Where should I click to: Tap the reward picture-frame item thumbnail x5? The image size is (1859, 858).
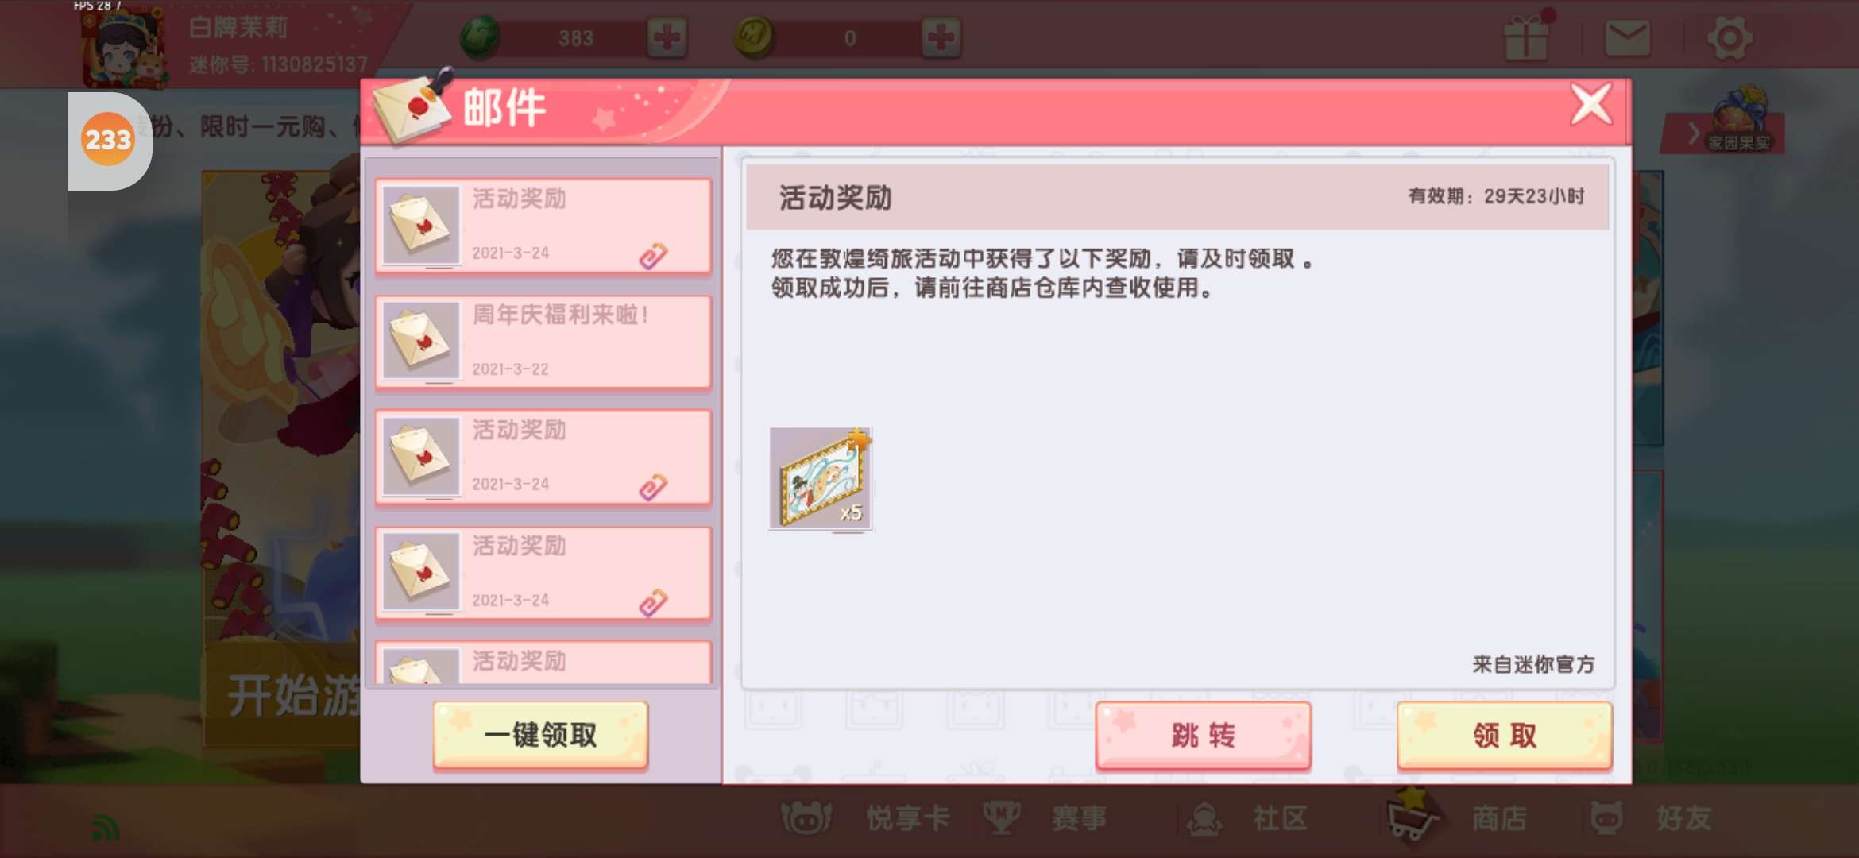821,478
